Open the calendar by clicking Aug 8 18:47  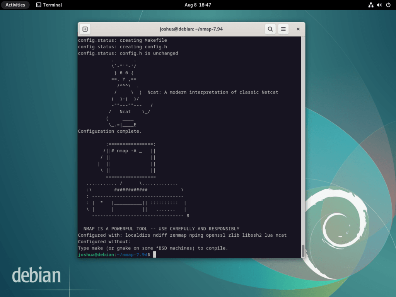pyautogui.click(x=198, y=5)
